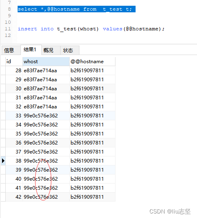Open the 信息 tab
The height and width of the screenshot is (218, 197).
click(11, 50)
